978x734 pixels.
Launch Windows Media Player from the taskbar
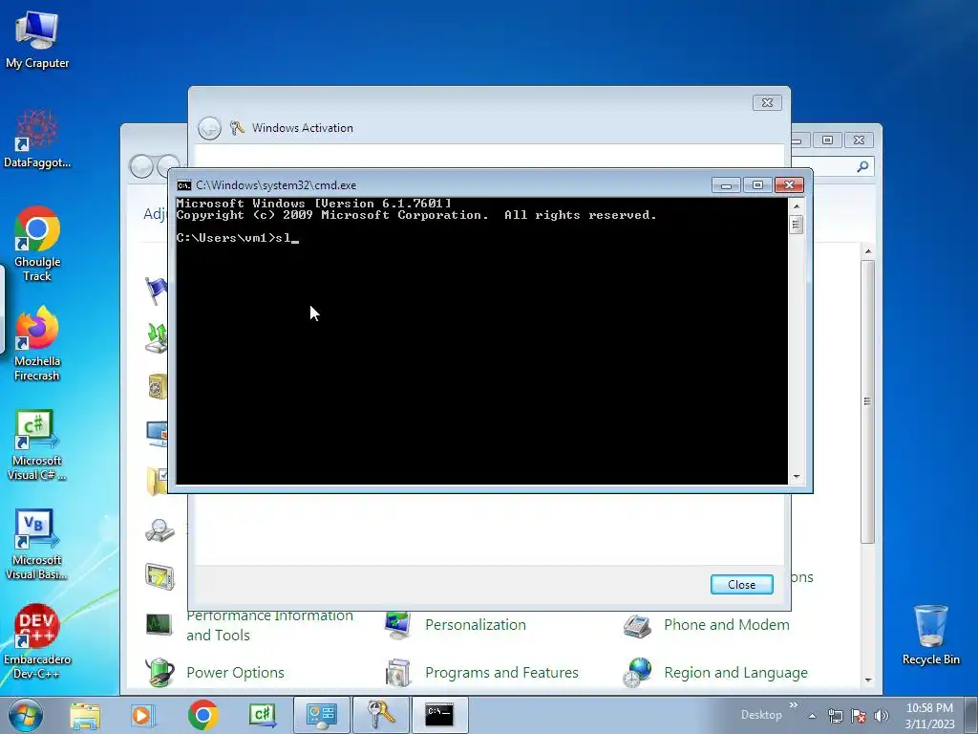(143, 715)
